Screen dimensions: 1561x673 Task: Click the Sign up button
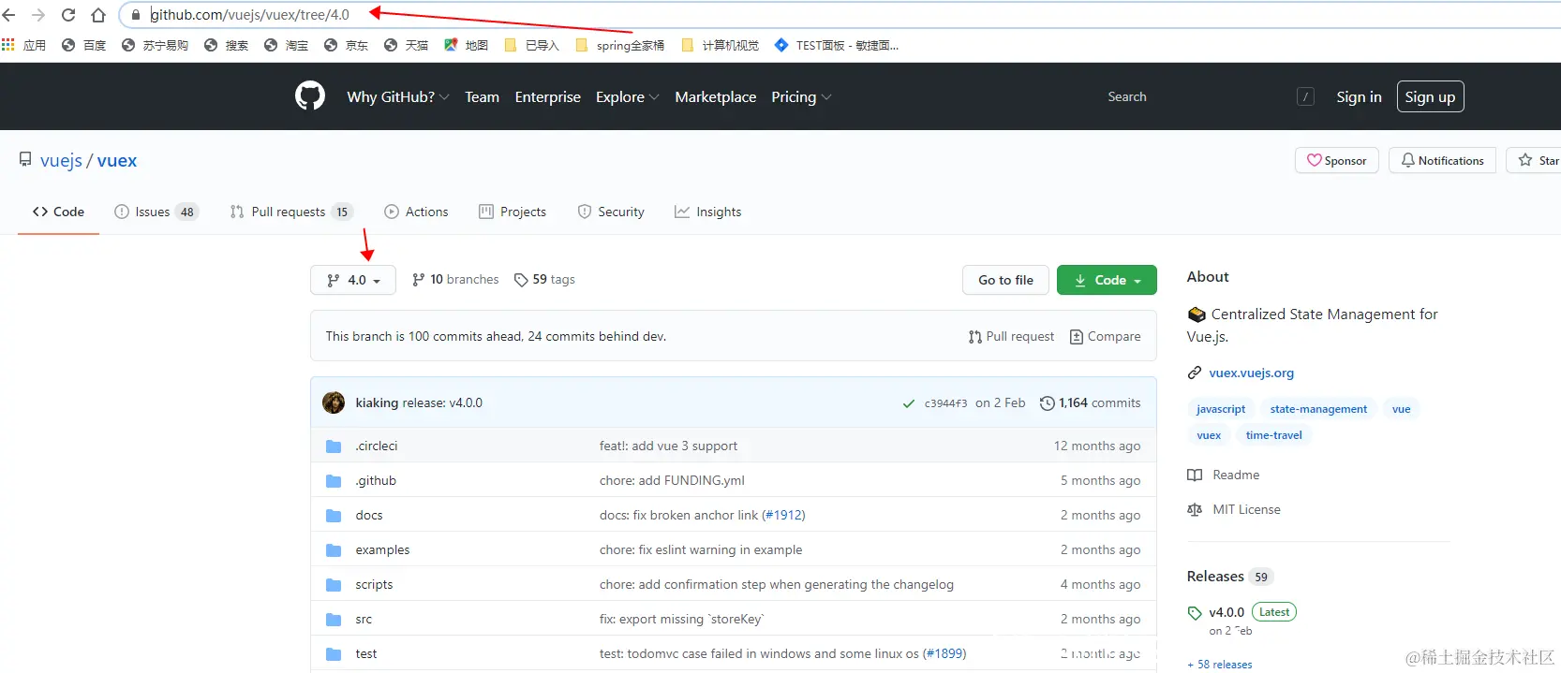coord(1430,97)
